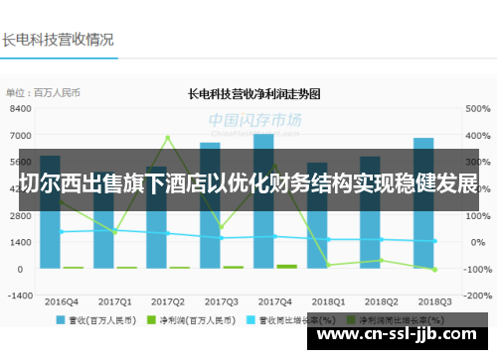This screenshot has width=497, height=359.
Task: Click the -200% right axis value
Action: tap(477, 296)
